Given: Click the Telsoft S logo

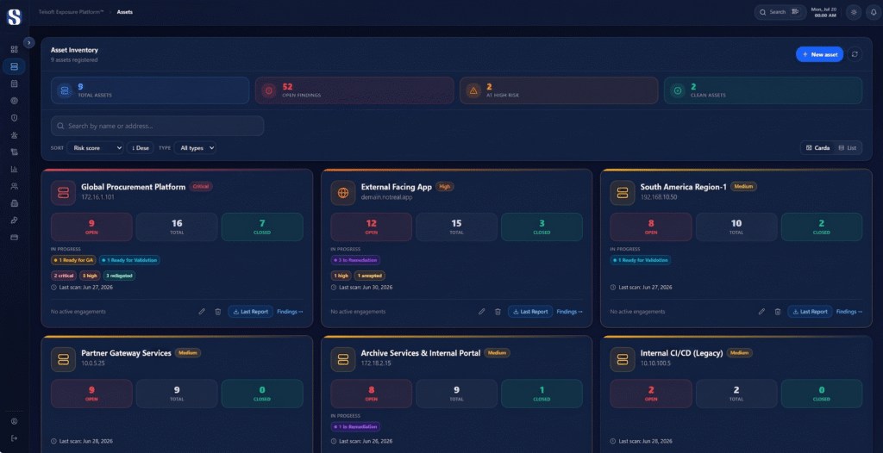Looking at the screenshot, I should coord(14,17).
